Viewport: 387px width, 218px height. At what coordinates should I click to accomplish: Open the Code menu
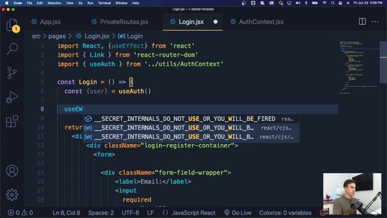point(18,3)
